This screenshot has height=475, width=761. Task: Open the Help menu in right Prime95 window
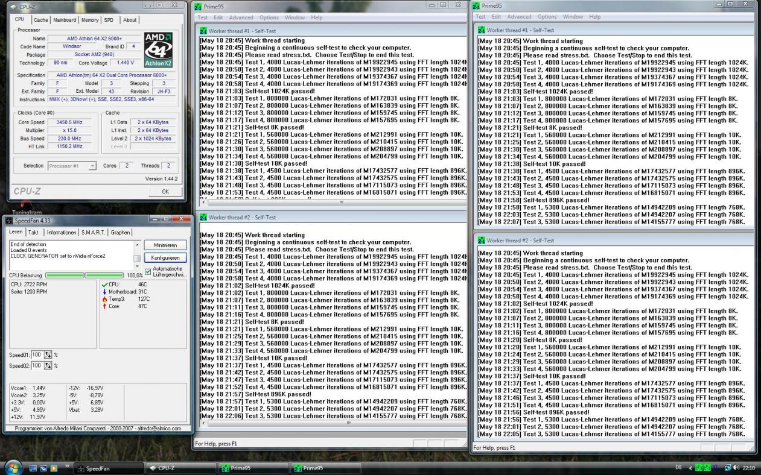(594, 17)
